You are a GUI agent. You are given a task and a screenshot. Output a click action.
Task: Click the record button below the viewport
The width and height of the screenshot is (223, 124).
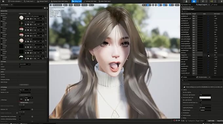pos(174,121)
